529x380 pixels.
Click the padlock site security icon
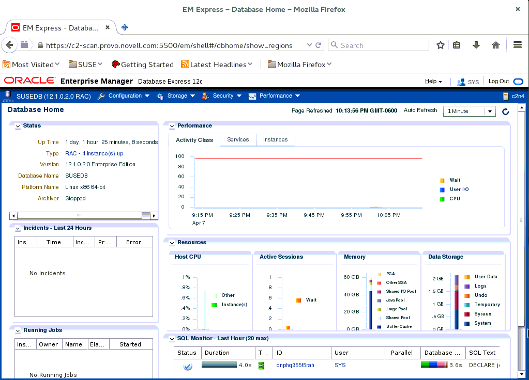coord(40,45)
